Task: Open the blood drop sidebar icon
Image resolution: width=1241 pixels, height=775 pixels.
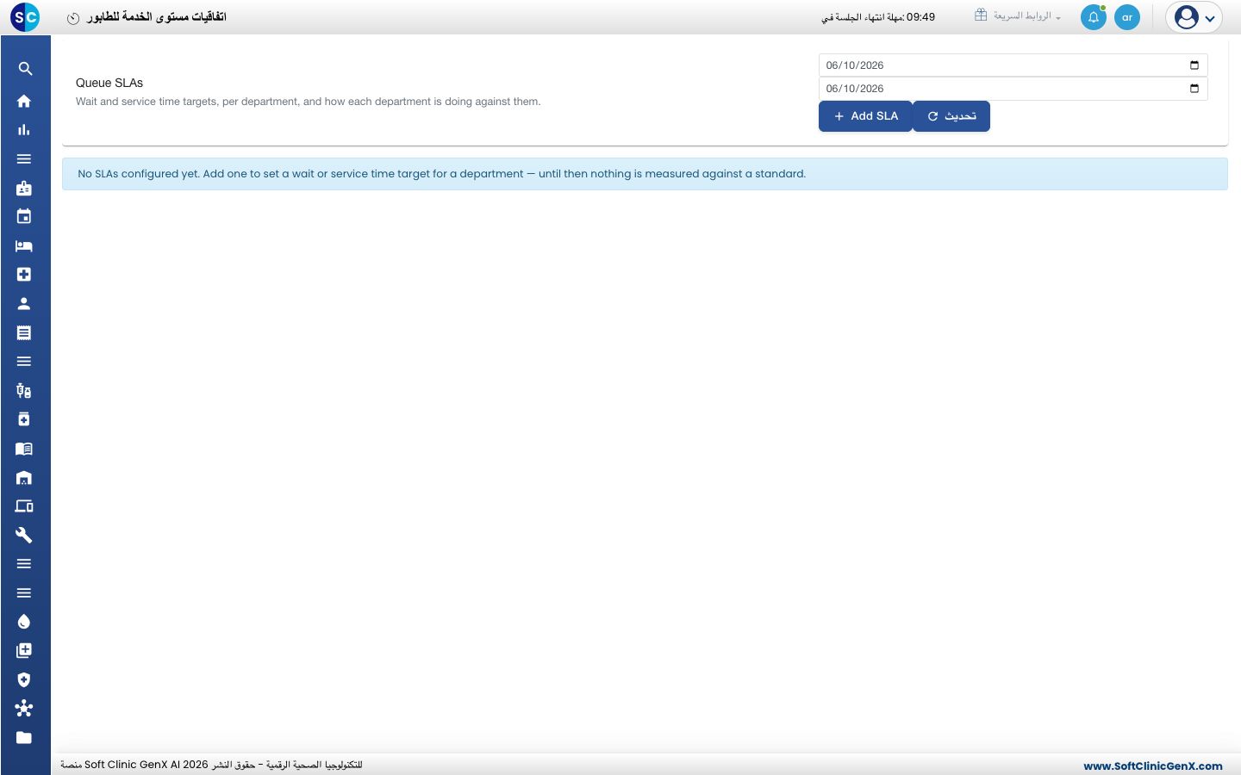Action: click(24, 622)
